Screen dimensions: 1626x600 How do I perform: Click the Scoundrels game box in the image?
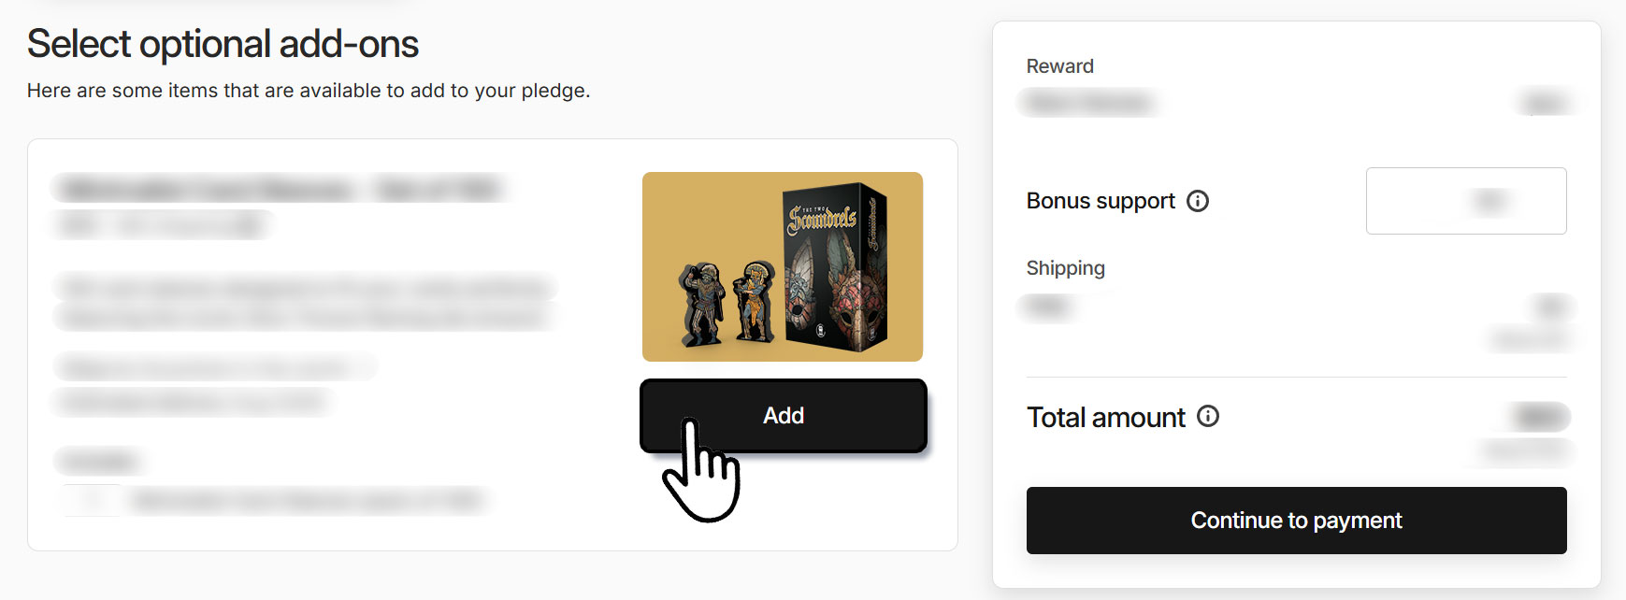(835, 267)
